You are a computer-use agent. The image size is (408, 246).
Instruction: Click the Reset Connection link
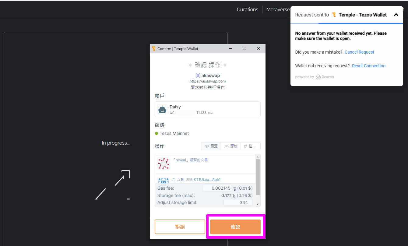(x=369, y=66)
